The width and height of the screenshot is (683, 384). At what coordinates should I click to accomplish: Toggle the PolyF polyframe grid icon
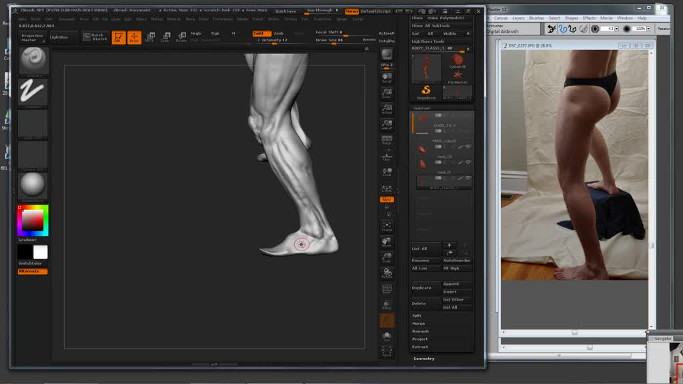[387, 289]
